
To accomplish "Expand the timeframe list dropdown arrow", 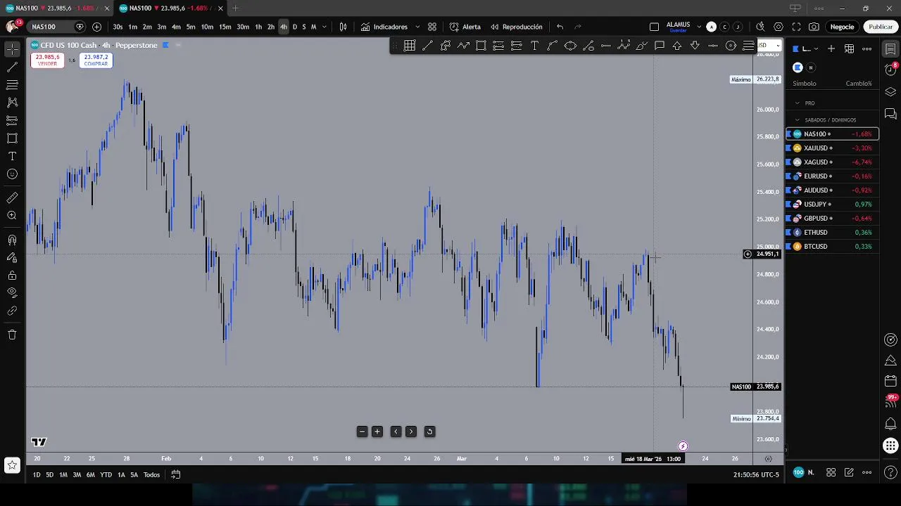I will click(325, 27).
